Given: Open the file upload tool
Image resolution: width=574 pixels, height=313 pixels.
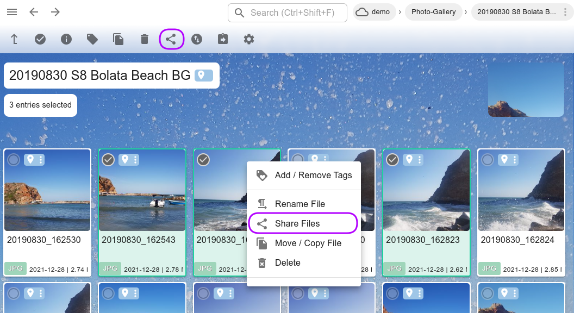Looking at the screenshot, I should (14, 39).
